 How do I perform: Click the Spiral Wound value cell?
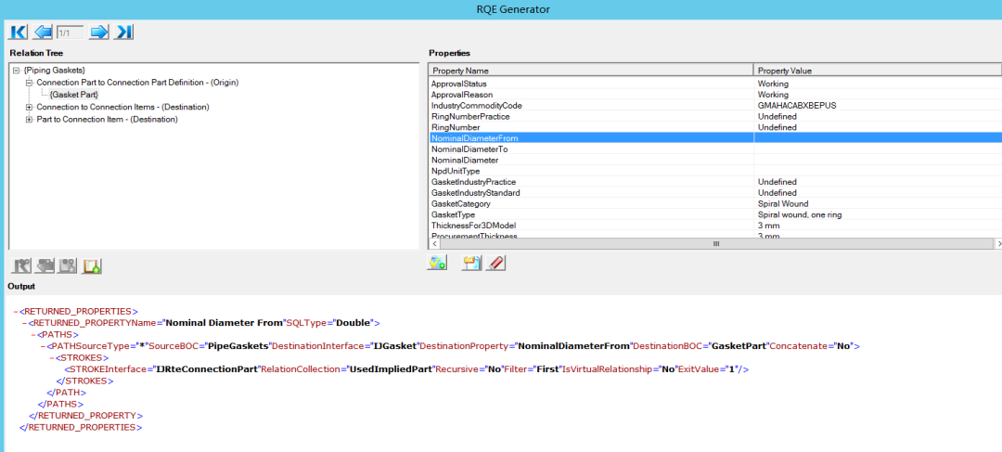878,203
